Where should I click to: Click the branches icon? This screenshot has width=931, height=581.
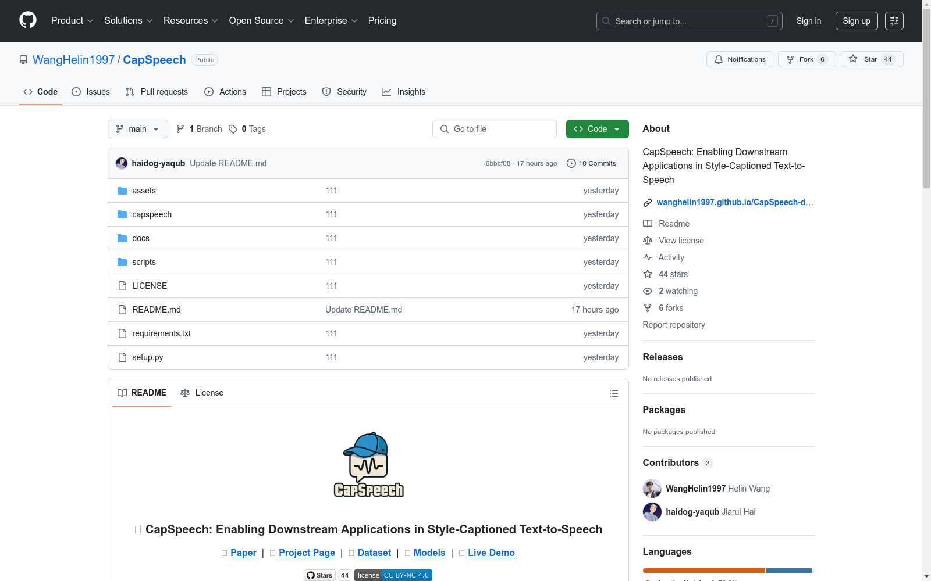click(x=180, y=129)
